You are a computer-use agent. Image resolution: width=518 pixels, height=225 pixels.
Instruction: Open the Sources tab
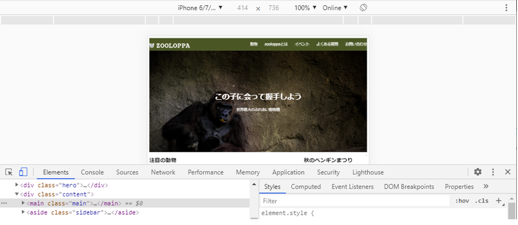point(127,172)
